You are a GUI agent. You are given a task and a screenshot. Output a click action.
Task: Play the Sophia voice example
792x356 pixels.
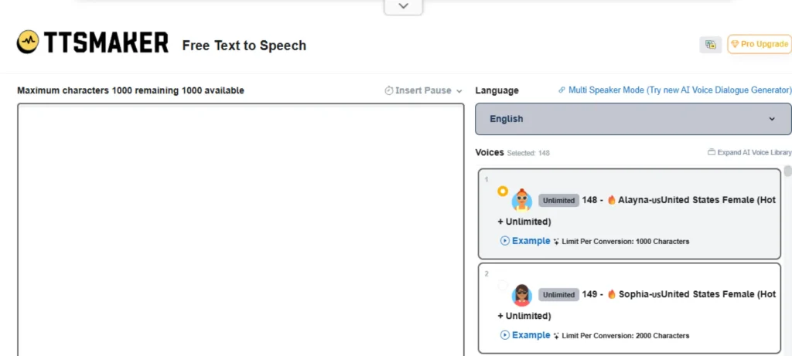pos(525,335)
